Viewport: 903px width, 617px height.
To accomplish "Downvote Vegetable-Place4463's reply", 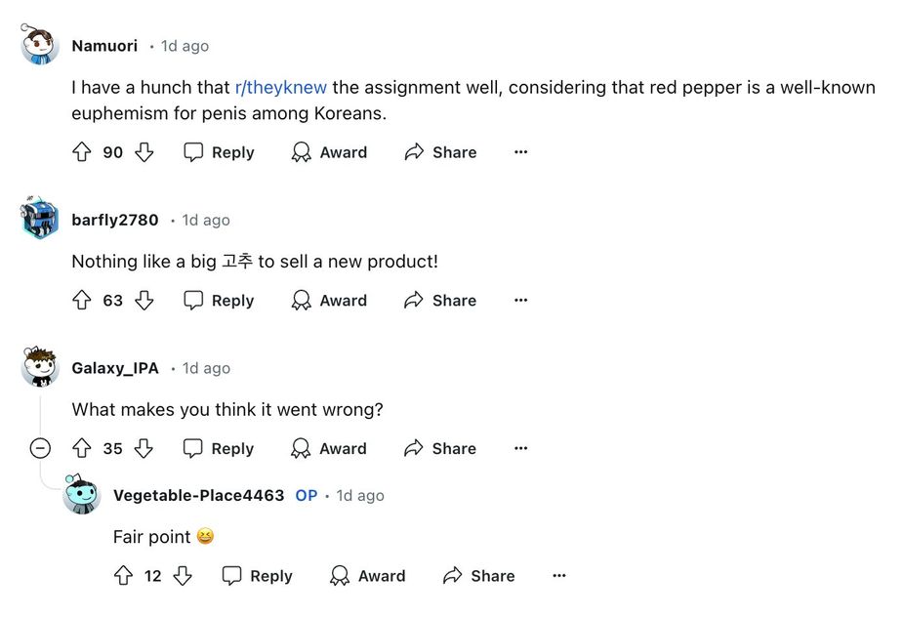I will point(183,576).
